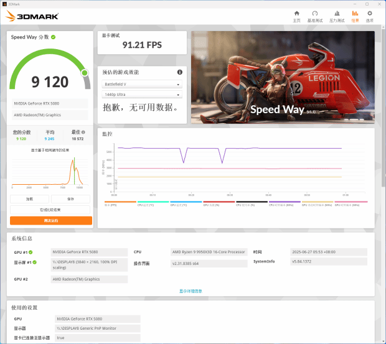Click AMD Ryzen 9 9950X3D CPU field
This screenshot has width=386, height=344.
[x=209, y=252]
